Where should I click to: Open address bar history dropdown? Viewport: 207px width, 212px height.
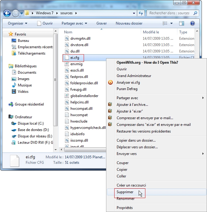coord(134,13)
